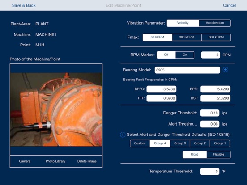Tap the machine photo thumbnail
The height and width of the screenshot is (185, 247).
(56, 109)
